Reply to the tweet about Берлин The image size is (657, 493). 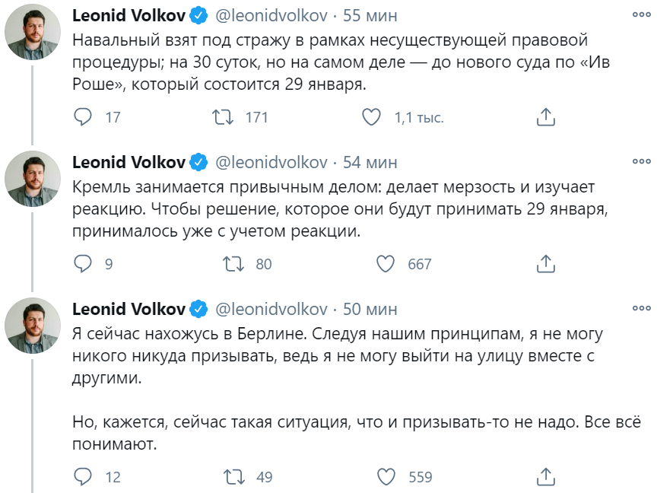pos(83,477)
